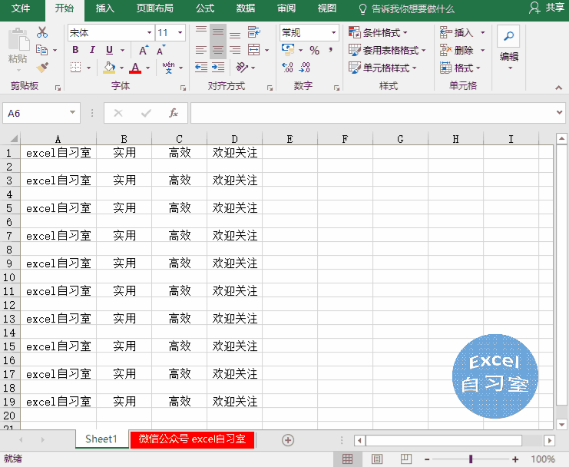Center text horizontally
Viewport: 569px width, 467px height.
tap(218, 50)
